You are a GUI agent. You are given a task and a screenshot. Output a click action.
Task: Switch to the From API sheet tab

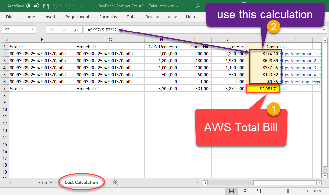coord(46,183)
